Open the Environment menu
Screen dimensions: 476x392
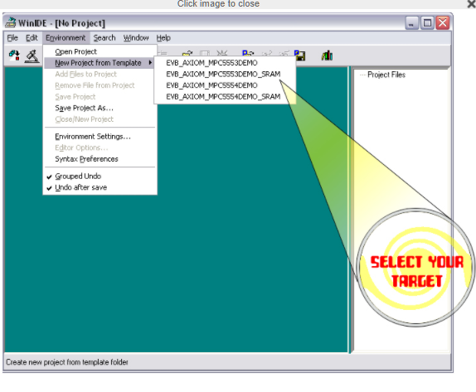tap(66, 38)
